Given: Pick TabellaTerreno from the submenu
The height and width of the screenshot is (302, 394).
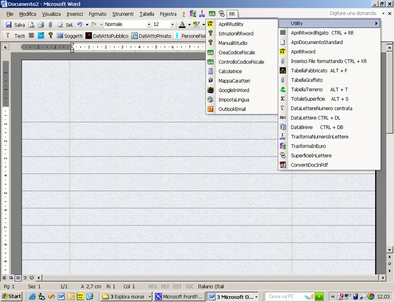Looking at the screenshot, I should click(329, 89).
